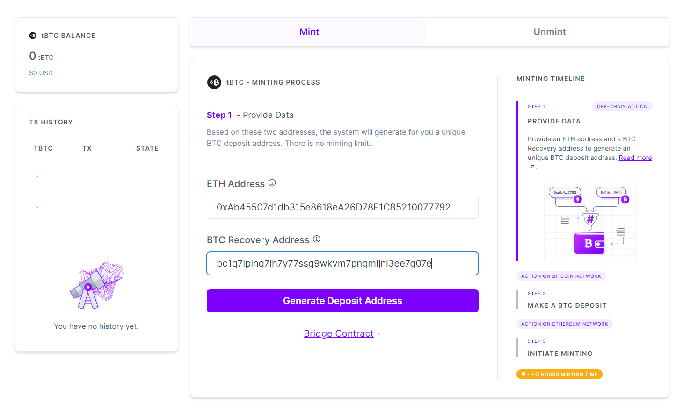Click the ETH Address input field

click(x=342, y=207)
